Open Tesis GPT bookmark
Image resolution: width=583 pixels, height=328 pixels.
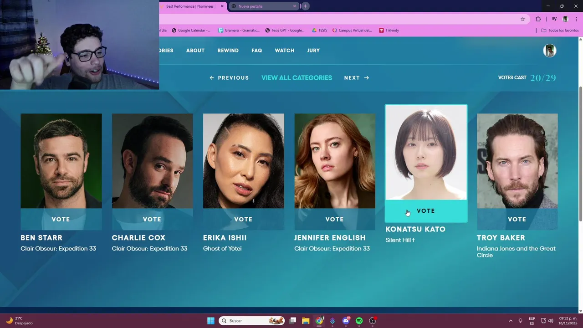click(285, 31)
